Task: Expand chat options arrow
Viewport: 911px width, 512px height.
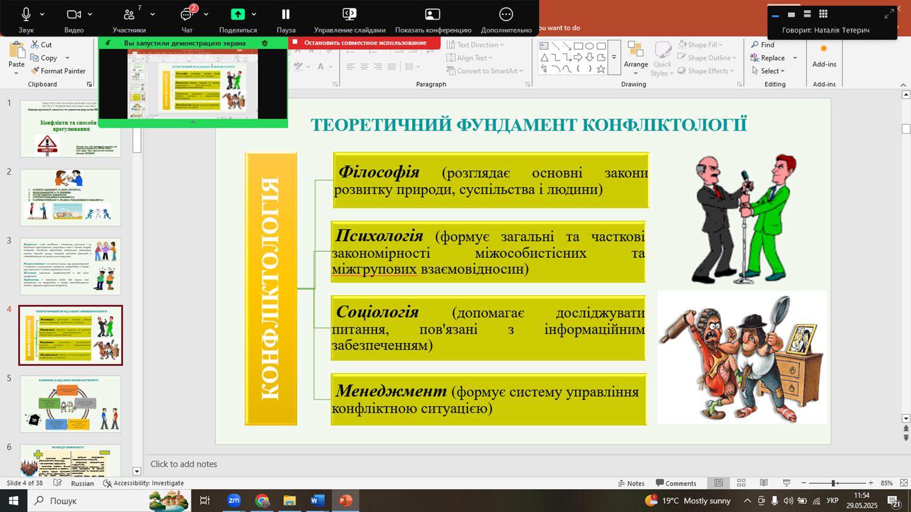Action: [x=206, y=14]
